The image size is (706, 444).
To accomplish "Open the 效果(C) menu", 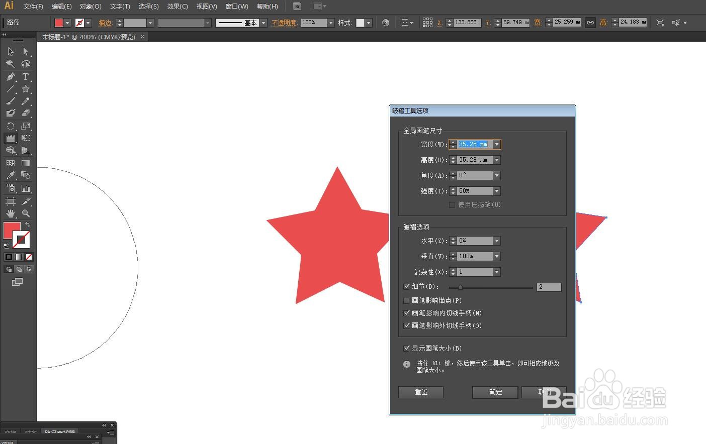I will click(178, 7).
